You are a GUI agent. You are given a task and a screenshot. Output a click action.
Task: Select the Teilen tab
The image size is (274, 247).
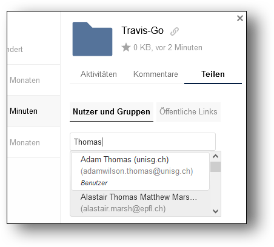pos(213,74)
